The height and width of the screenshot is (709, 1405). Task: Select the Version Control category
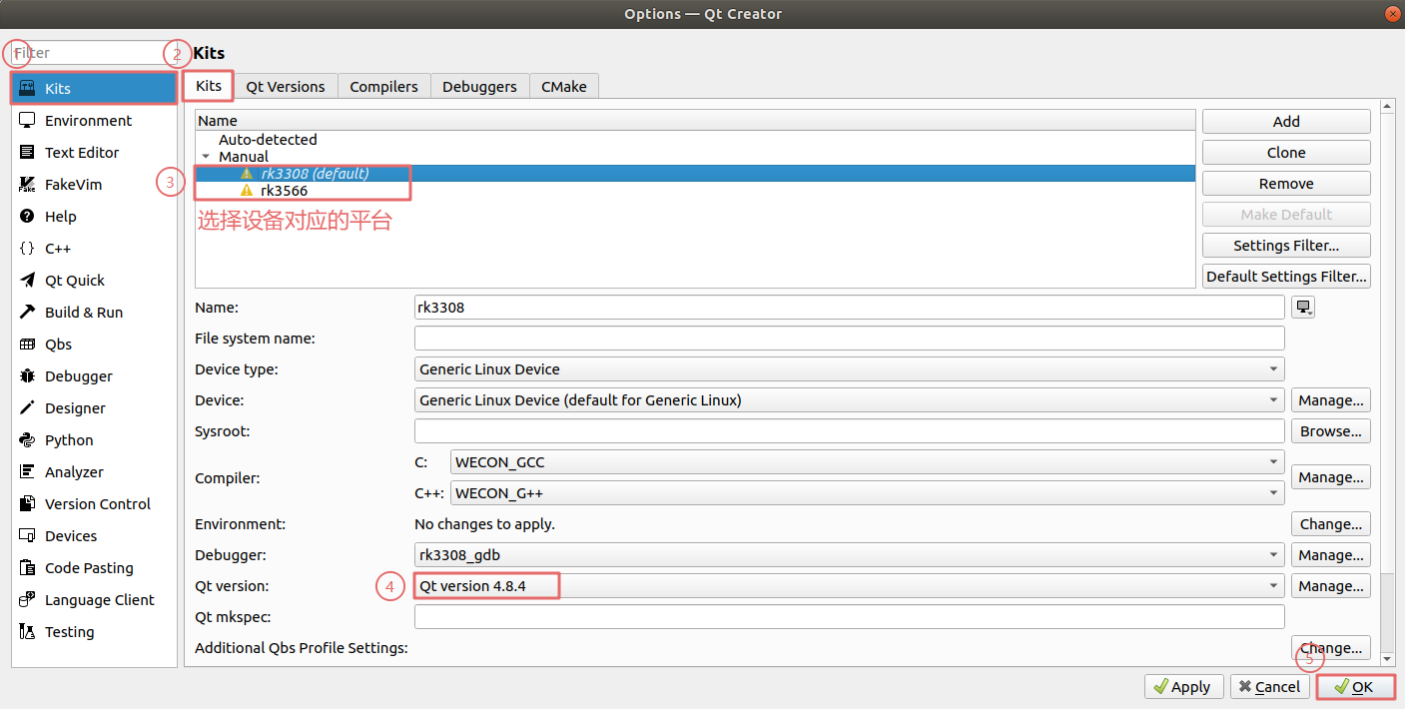coord(97,504)
